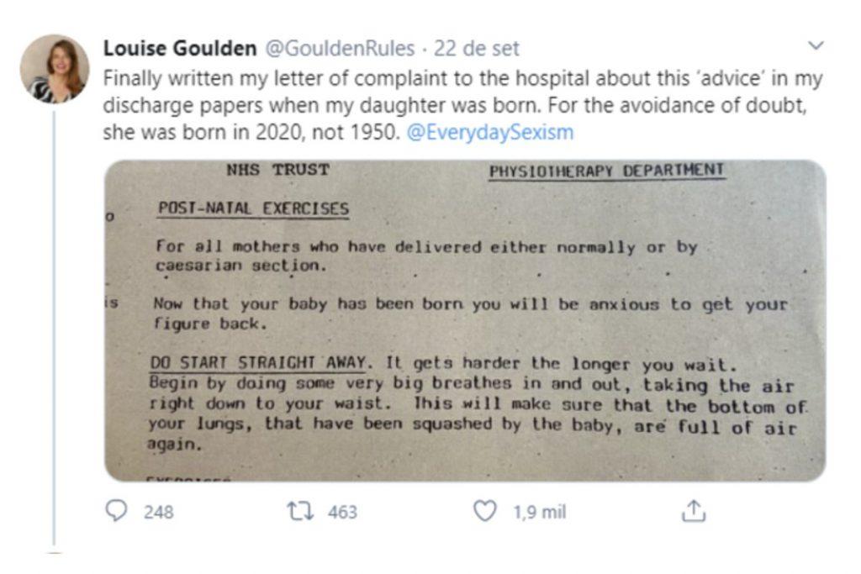
Task: Click 'PHYSIOTHERAPY DEPARTMENT' heading in the photo
Action: tap(606, 171)
